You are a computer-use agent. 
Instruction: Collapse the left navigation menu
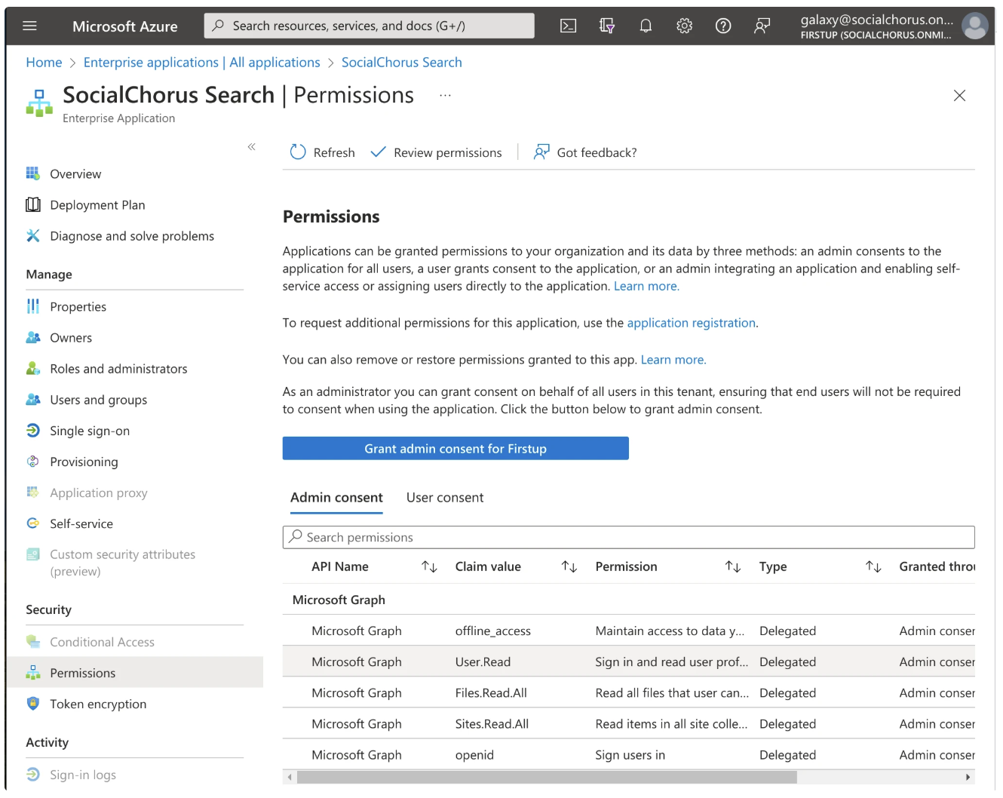coord(252,146)
